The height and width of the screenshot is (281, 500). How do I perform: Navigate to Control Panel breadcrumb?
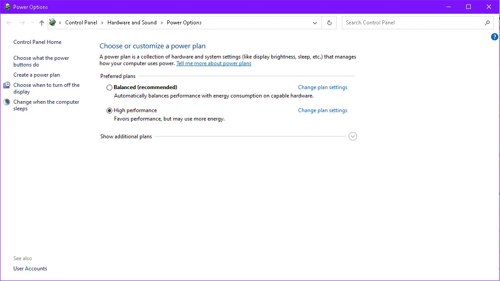click(x=81, y=22)
